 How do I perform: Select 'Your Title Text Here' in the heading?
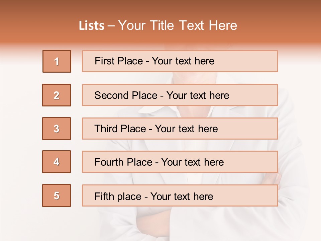click(x=178, y=26)
